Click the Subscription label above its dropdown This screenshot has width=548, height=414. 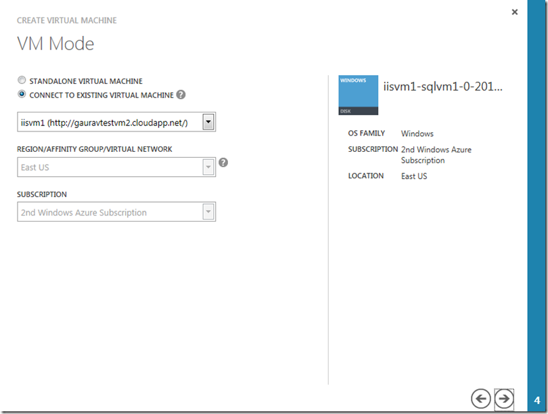point(41,194)
